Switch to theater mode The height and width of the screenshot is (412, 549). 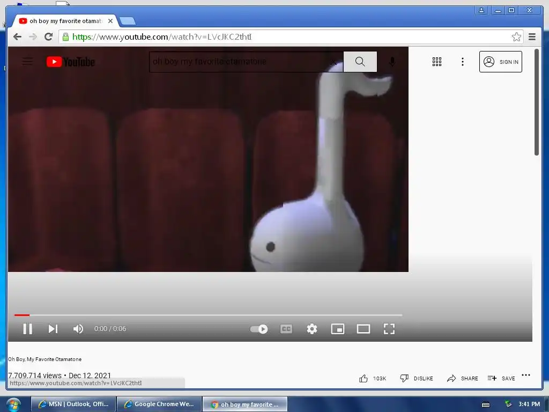[363, 329]
